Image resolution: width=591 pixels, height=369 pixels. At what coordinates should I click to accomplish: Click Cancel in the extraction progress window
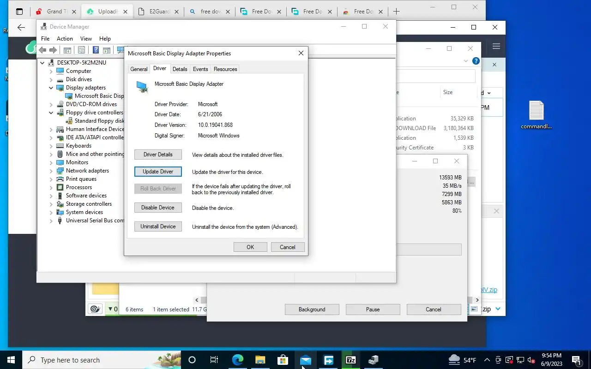pyautogui.click(x=434, y=309)
